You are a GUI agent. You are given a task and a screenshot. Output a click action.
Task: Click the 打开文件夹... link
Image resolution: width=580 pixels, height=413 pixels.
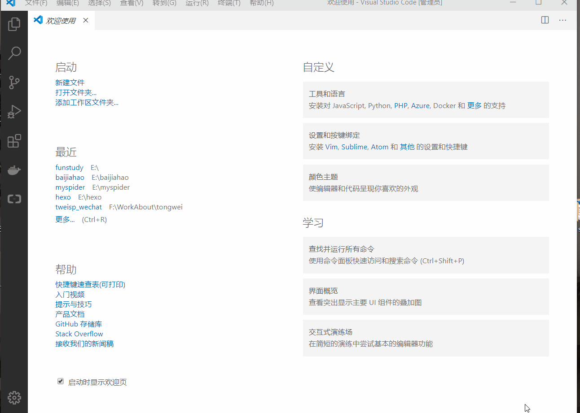click(76, 92)
